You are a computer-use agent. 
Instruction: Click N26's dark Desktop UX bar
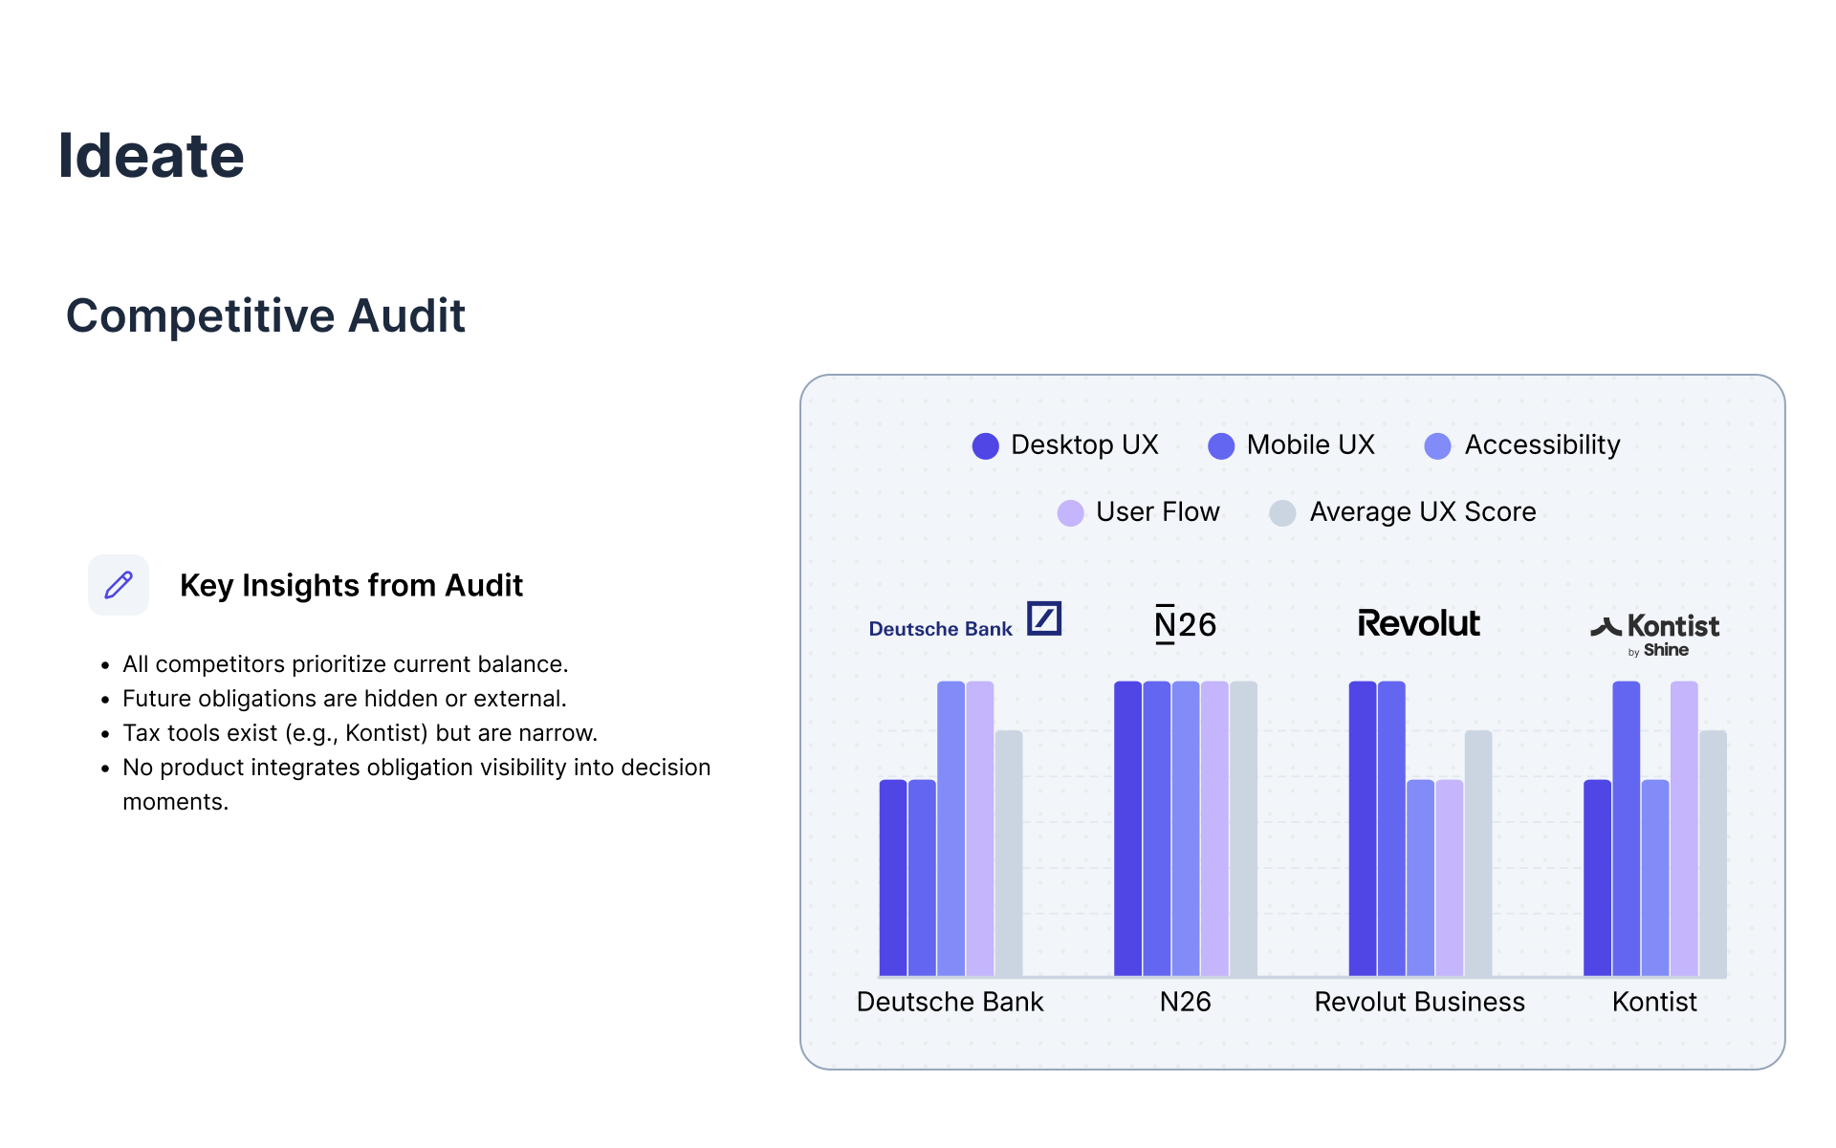point(1127,829)
